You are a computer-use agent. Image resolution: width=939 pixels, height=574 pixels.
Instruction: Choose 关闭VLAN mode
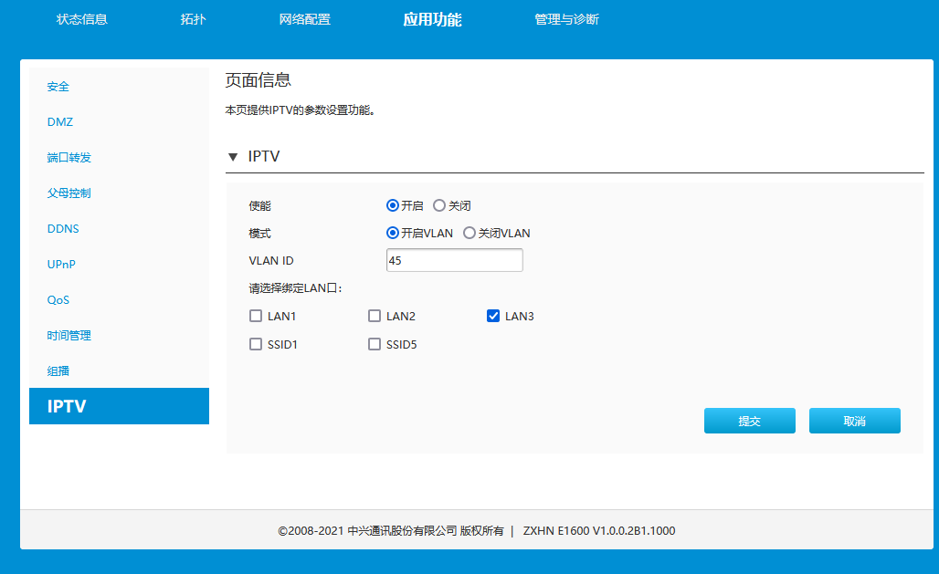(x=469, y=233)
